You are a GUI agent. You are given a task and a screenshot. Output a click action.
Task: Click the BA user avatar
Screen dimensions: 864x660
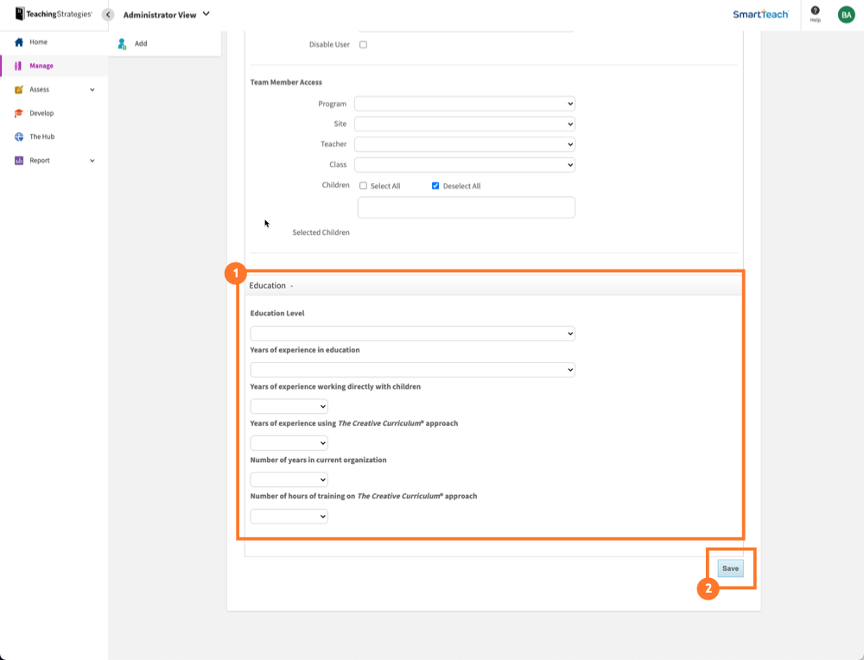point(846,14)
